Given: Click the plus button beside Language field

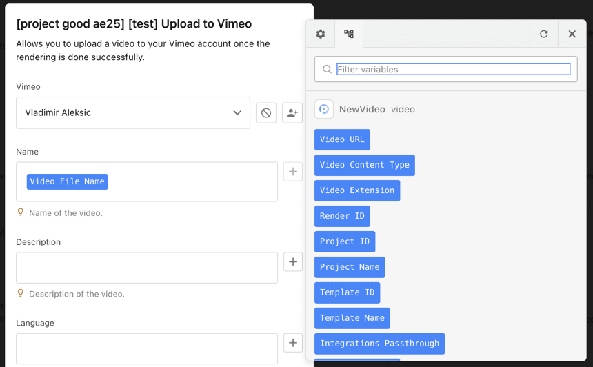Looking at the screenshot, I should (293, 343).
